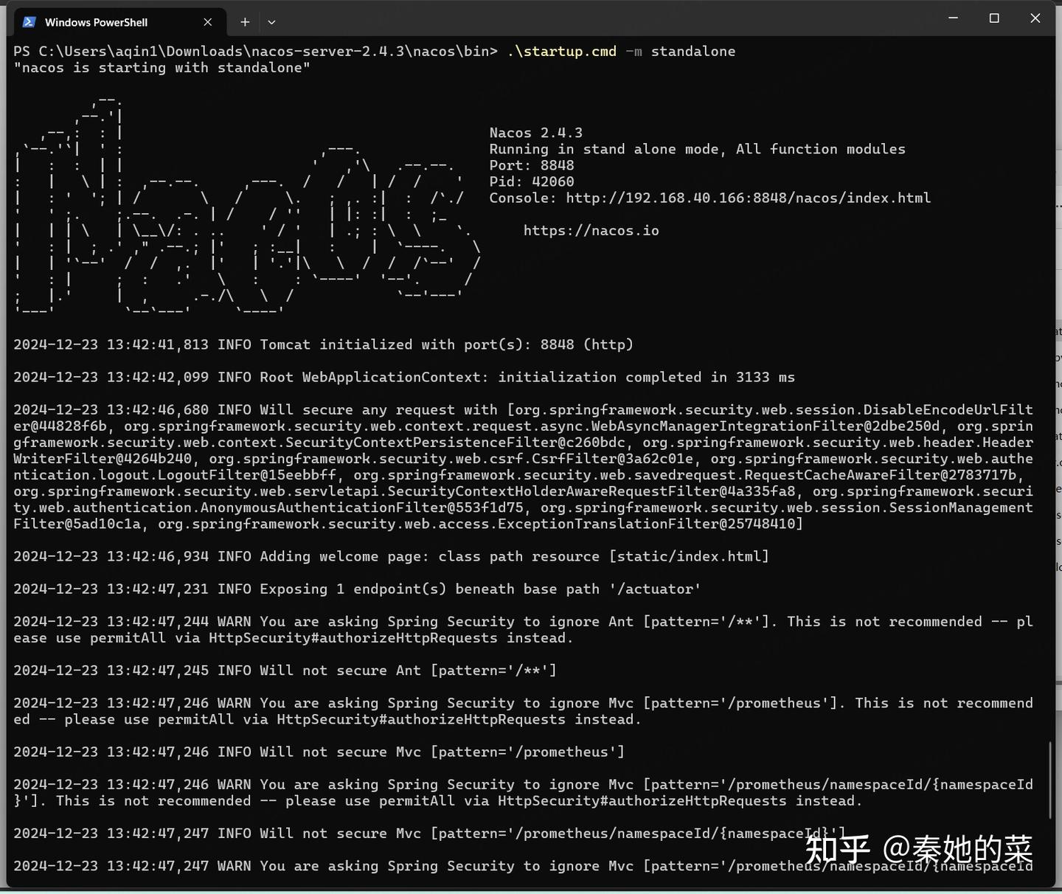Viewport: 1062px width, 894px height.
Task: Click the "Will not secure Mvc [pattern='/prometheus']" line
Action: click(319, 752)
